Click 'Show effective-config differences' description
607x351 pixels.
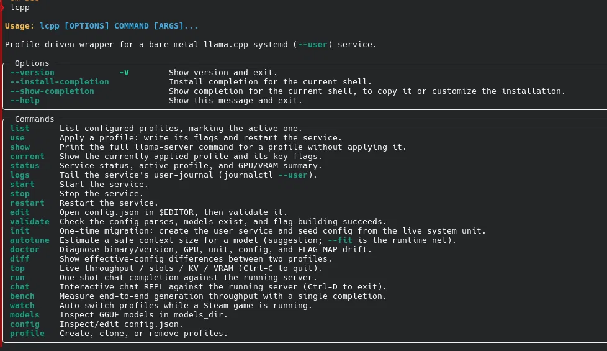coord(196,258)
